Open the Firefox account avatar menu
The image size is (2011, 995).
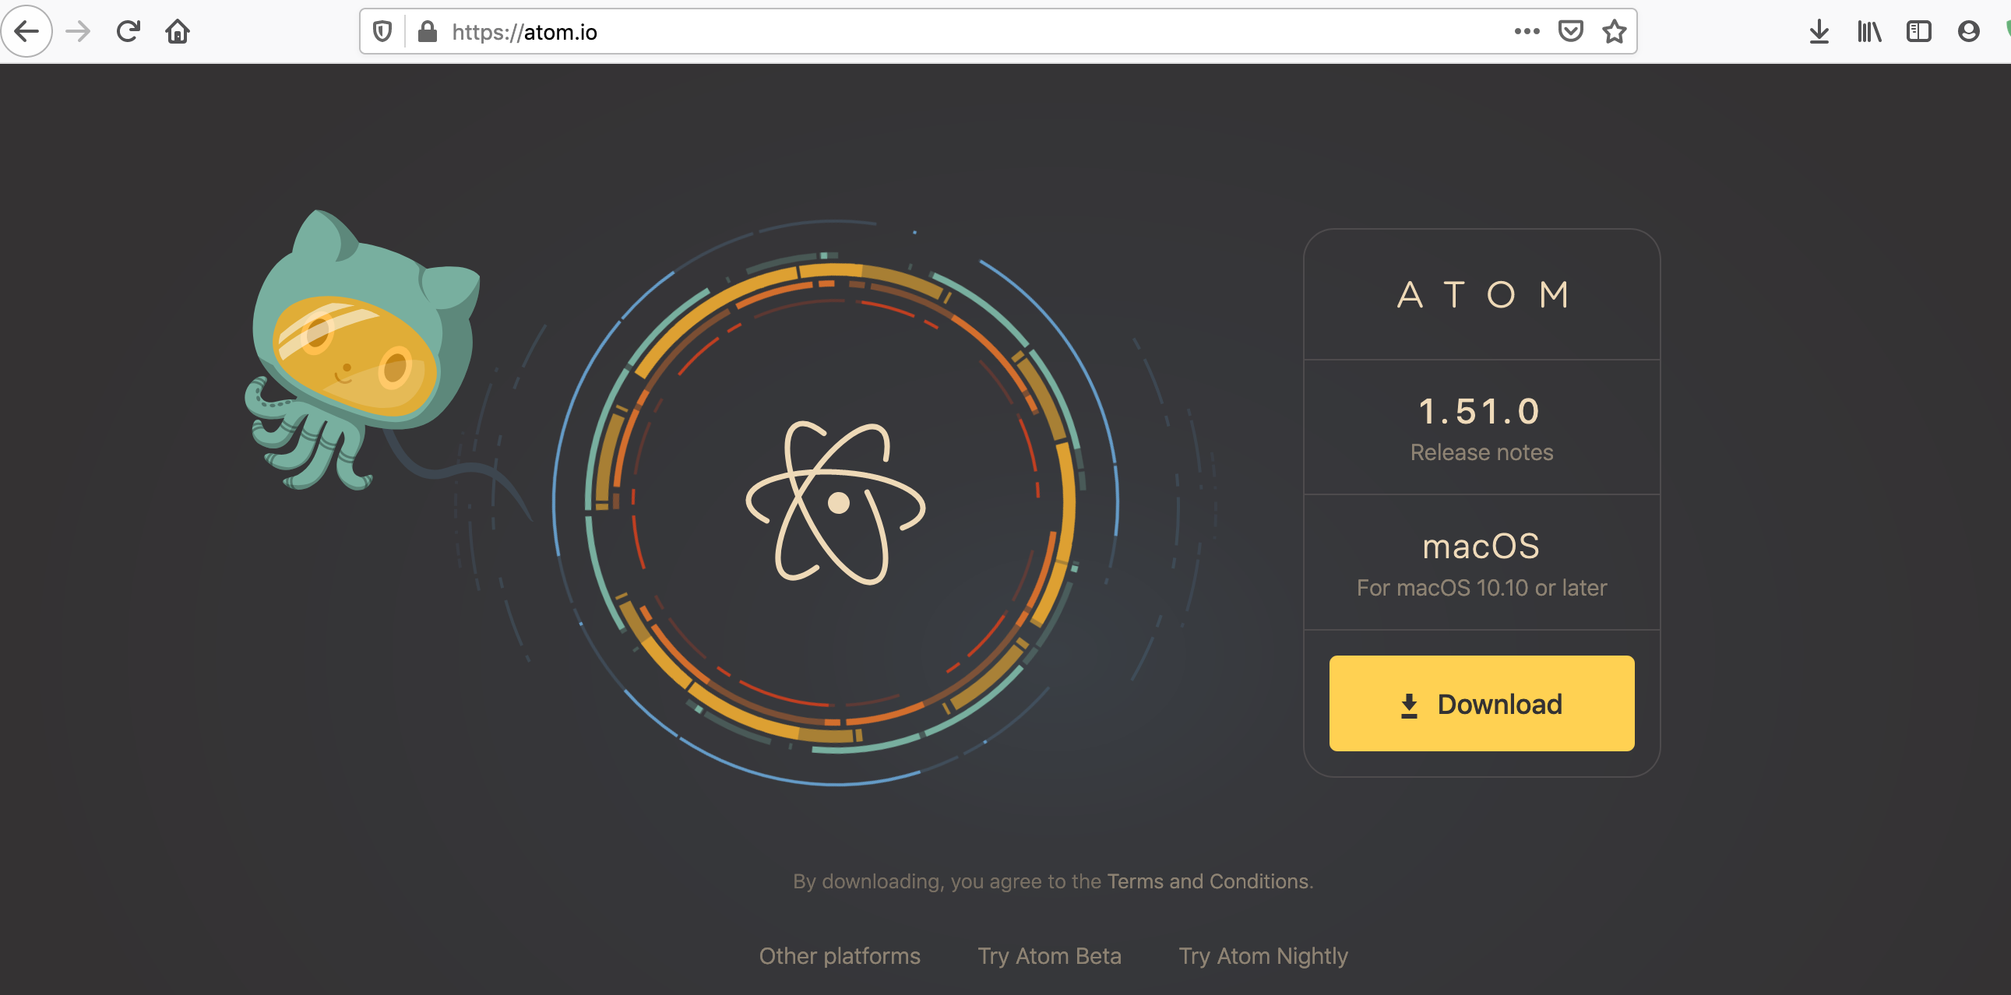[x=1968, y=31]
